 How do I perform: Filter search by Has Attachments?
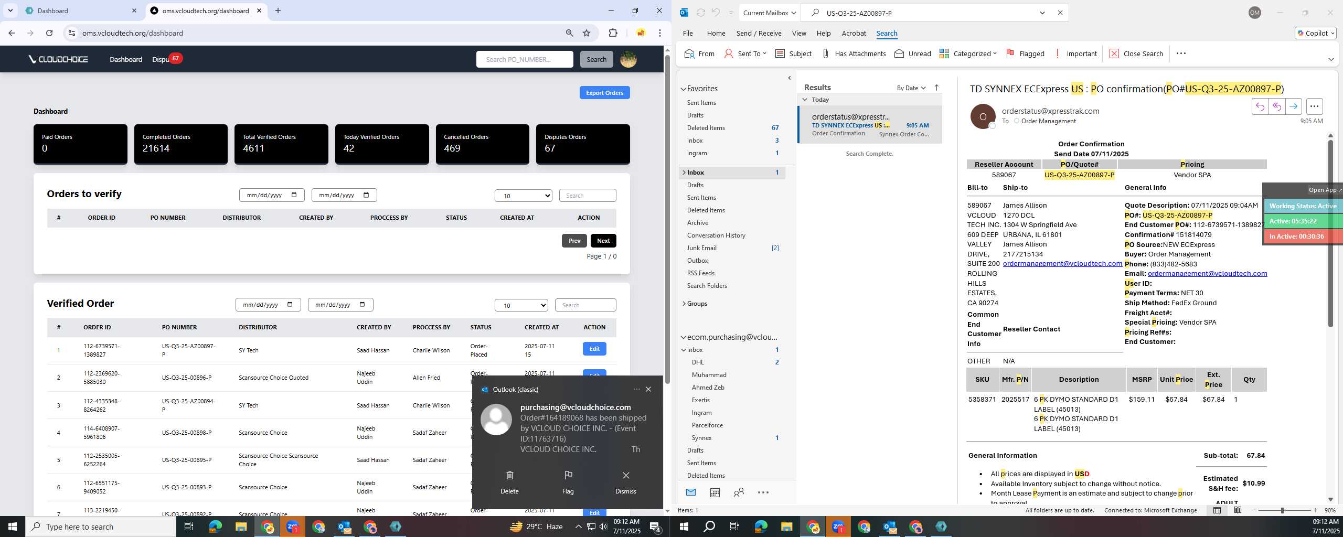(854, 53)
